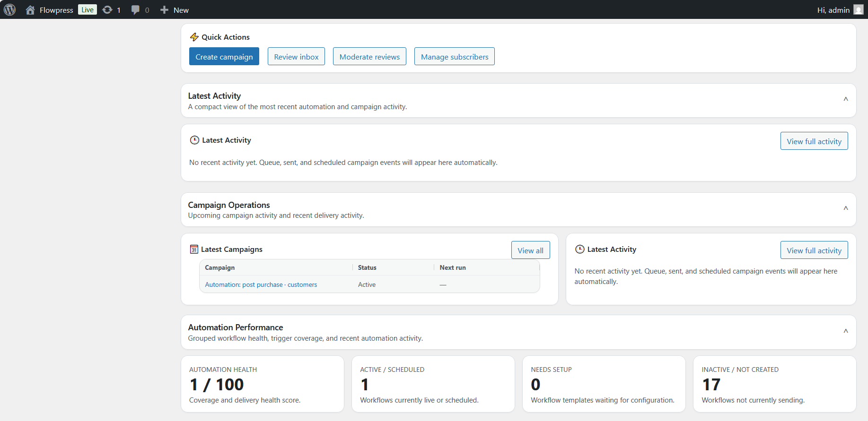The height and width of the screenshot is (421, 868).
Task: Open the Hi, admin account menu
Action: (x=840, y=10)
